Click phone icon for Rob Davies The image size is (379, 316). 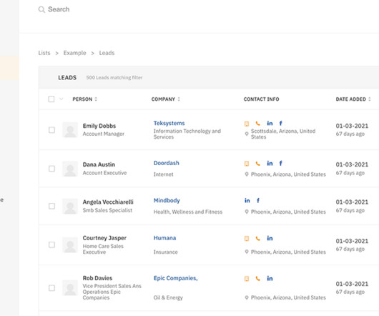258,279
